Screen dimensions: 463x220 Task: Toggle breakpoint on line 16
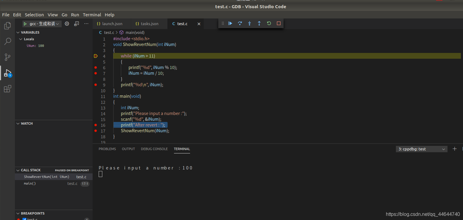(x=96, y=125)
